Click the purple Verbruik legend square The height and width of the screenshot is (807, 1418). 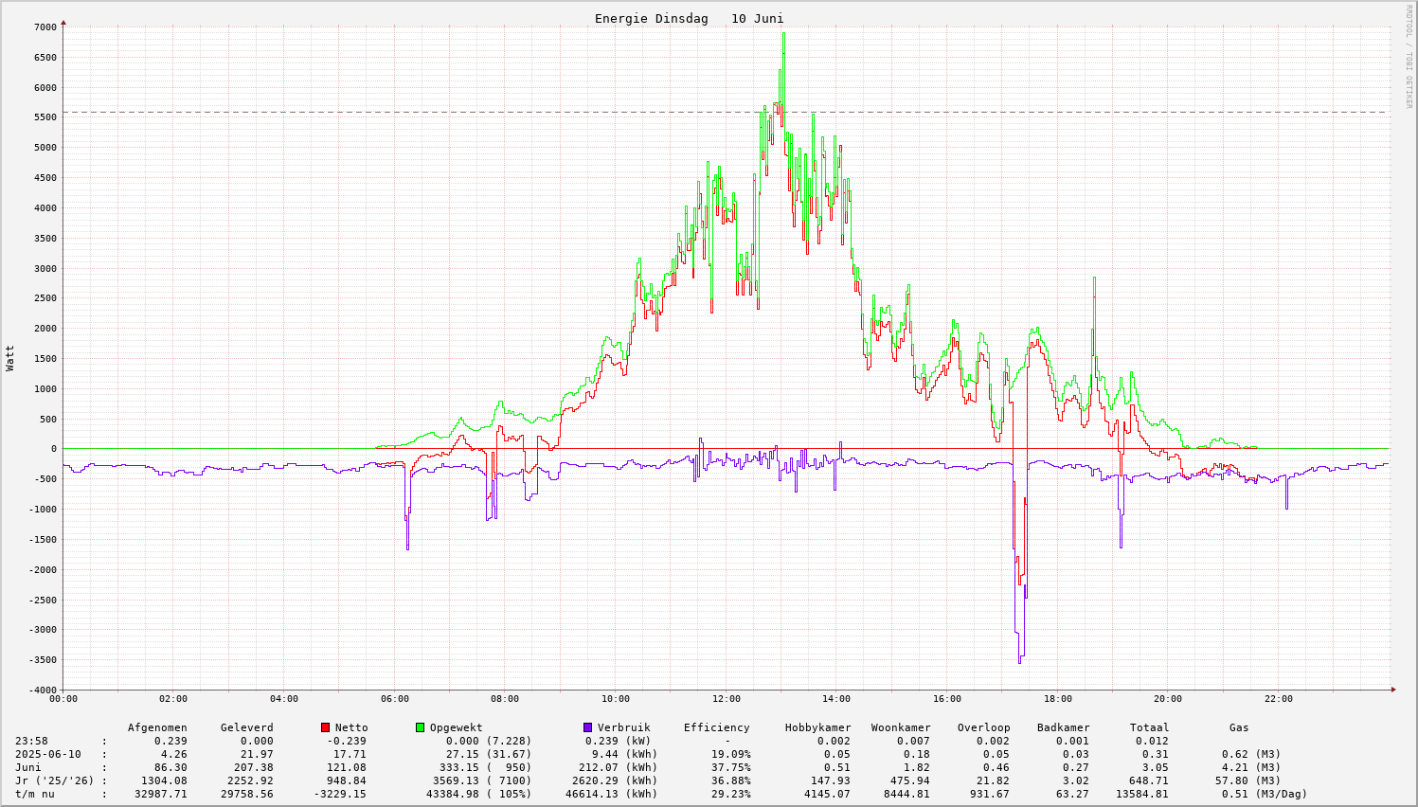587,727
